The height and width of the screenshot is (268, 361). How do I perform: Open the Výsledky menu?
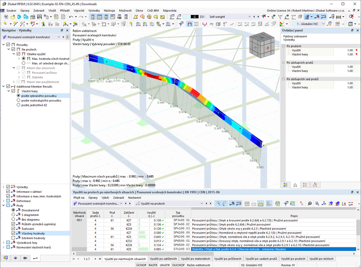coord(94,11)
